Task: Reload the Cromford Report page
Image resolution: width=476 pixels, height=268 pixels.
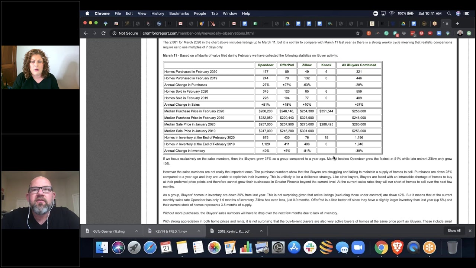Action: [103, 33]
